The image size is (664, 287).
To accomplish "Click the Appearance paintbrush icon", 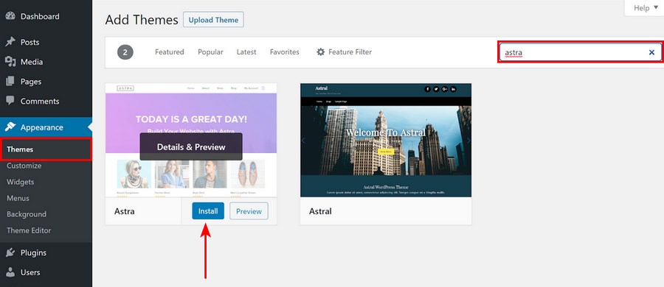I will tap(10, 127).
